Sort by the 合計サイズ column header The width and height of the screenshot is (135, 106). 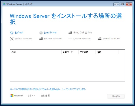pos(70,52)
